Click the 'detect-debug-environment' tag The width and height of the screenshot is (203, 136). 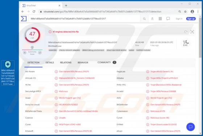point(93,50)
